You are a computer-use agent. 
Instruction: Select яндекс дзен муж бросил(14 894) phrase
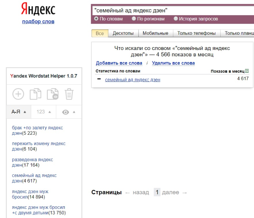[30, 194]
